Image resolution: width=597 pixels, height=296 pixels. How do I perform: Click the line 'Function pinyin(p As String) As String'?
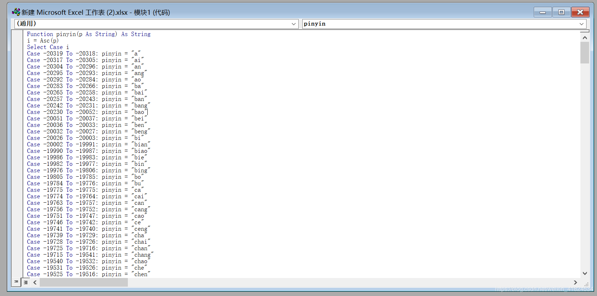tap(89, 34)
